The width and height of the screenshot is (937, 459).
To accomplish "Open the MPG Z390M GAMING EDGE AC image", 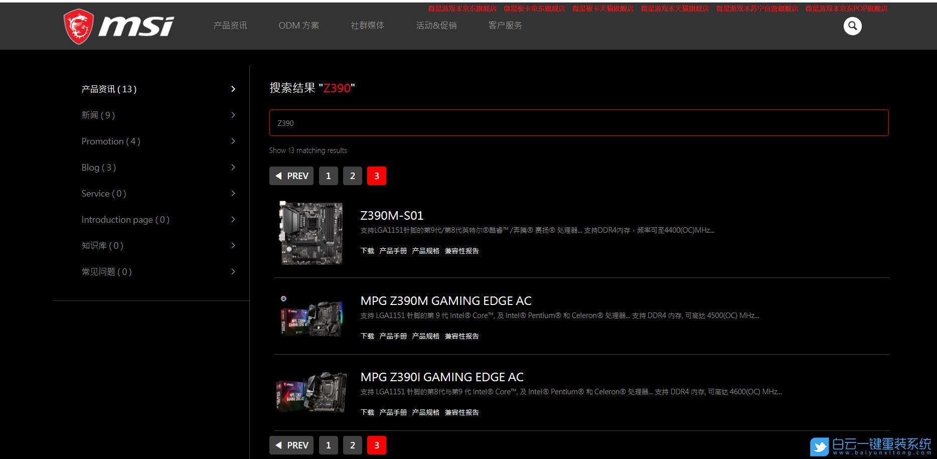I will pos(311,317).
